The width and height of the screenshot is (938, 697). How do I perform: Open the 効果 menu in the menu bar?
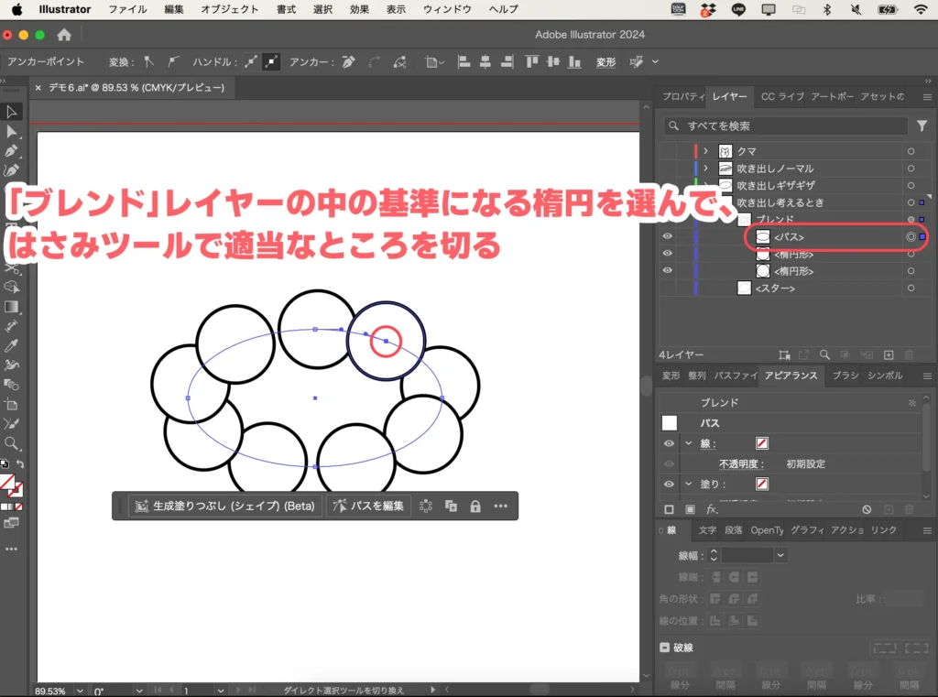coord(359,9)
